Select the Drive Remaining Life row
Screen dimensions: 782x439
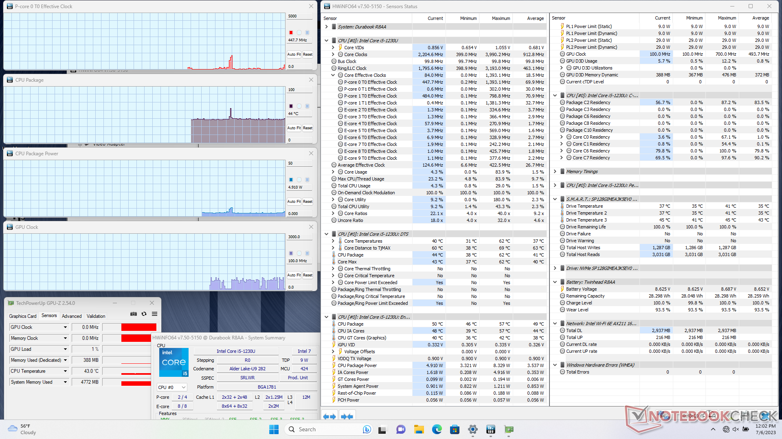tap(660, 227)
